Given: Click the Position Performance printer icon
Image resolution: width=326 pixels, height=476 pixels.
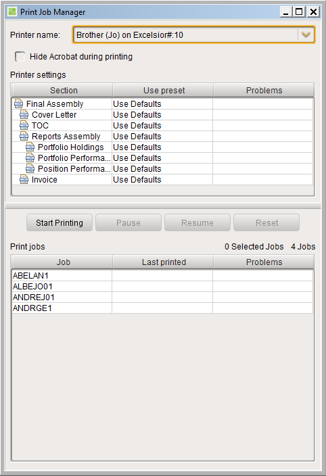Looking at the screenshot, I should tap(30, 169).
